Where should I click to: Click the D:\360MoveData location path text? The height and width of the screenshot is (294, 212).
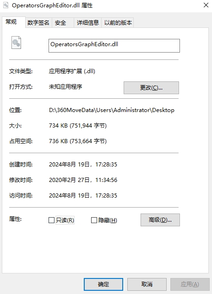click(x=112, y=110)
